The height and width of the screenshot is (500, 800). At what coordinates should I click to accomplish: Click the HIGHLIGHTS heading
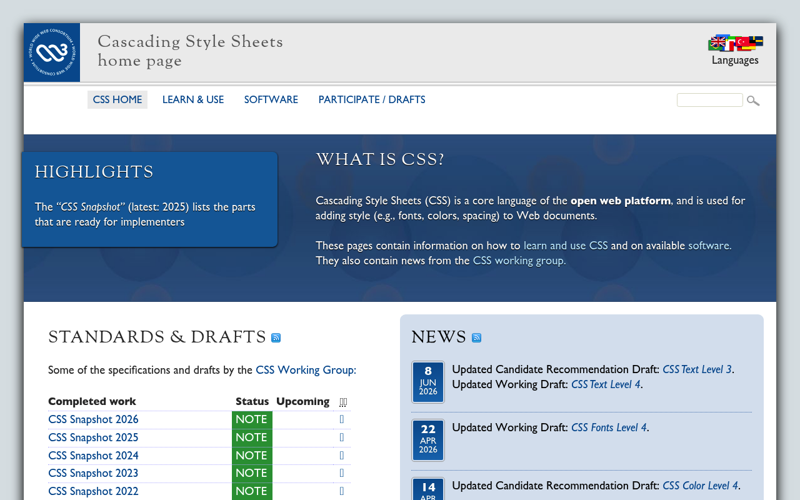click(94, 172)
